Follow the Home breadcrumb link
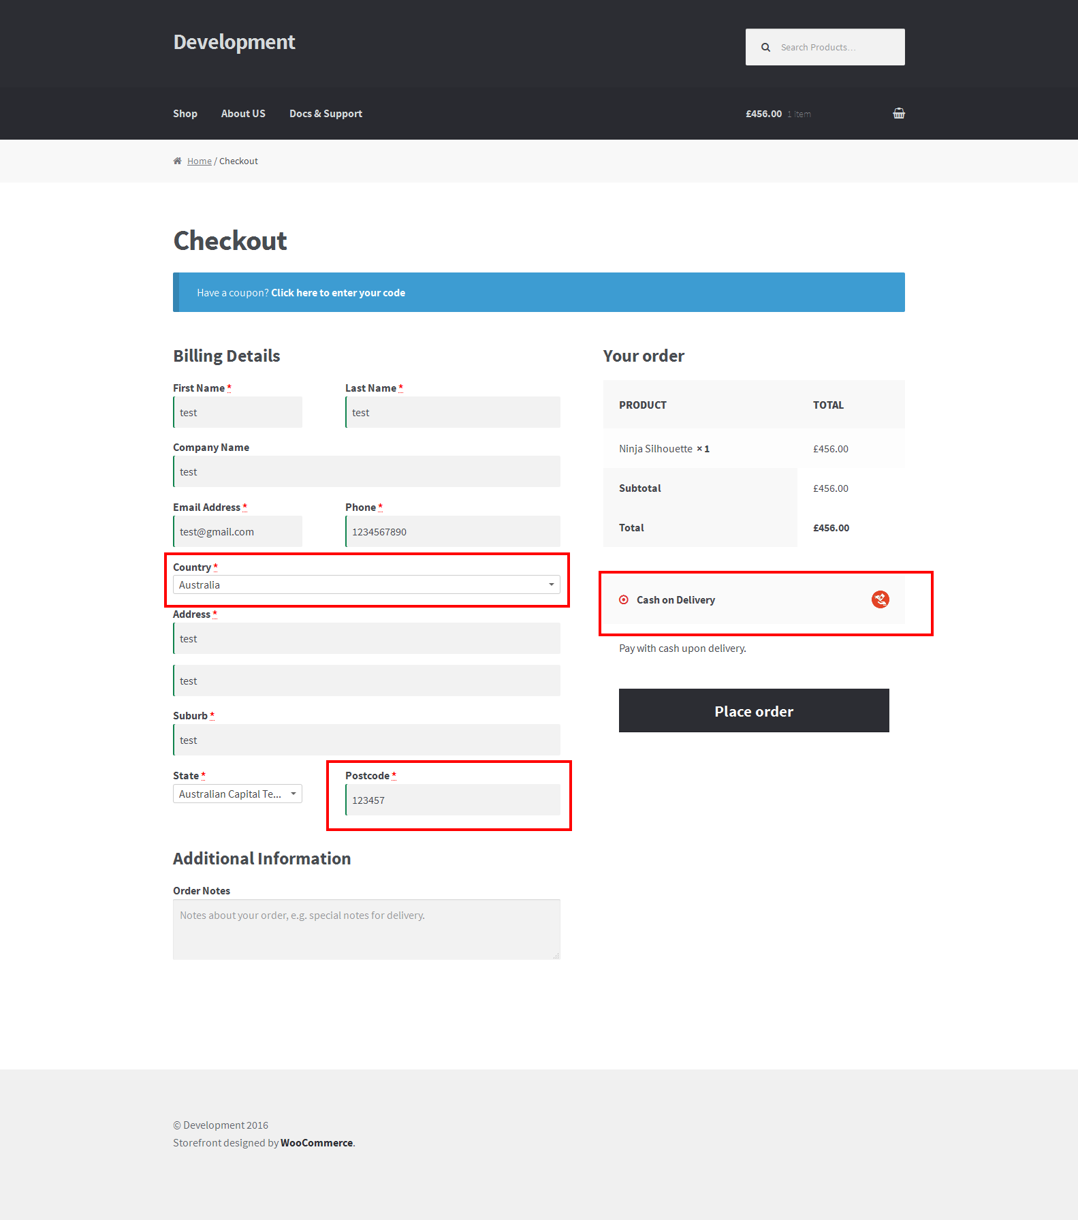The height and width of the screenshot is (1220, 1078). point(199,161)
